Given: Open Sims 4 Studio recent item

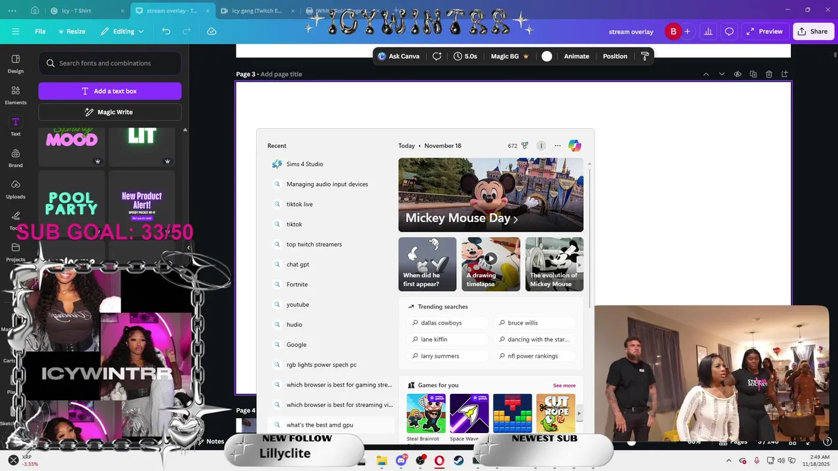Looking at the screenshot, I should [x=331, y=164].
